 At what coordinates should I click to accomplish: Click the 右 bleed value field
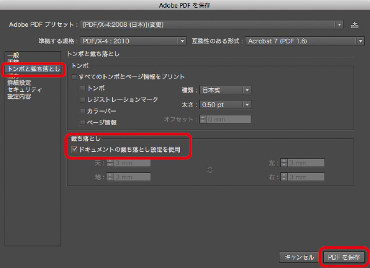[x=306, y=177]
